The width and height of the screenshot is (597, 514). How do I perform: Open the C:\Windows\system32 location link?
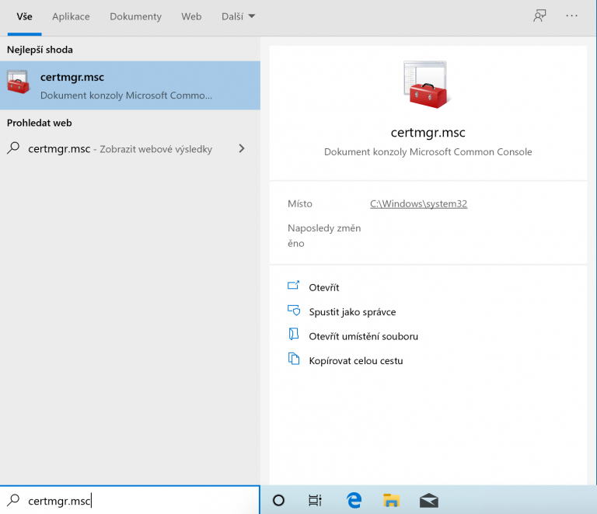[x=418, y=203]
